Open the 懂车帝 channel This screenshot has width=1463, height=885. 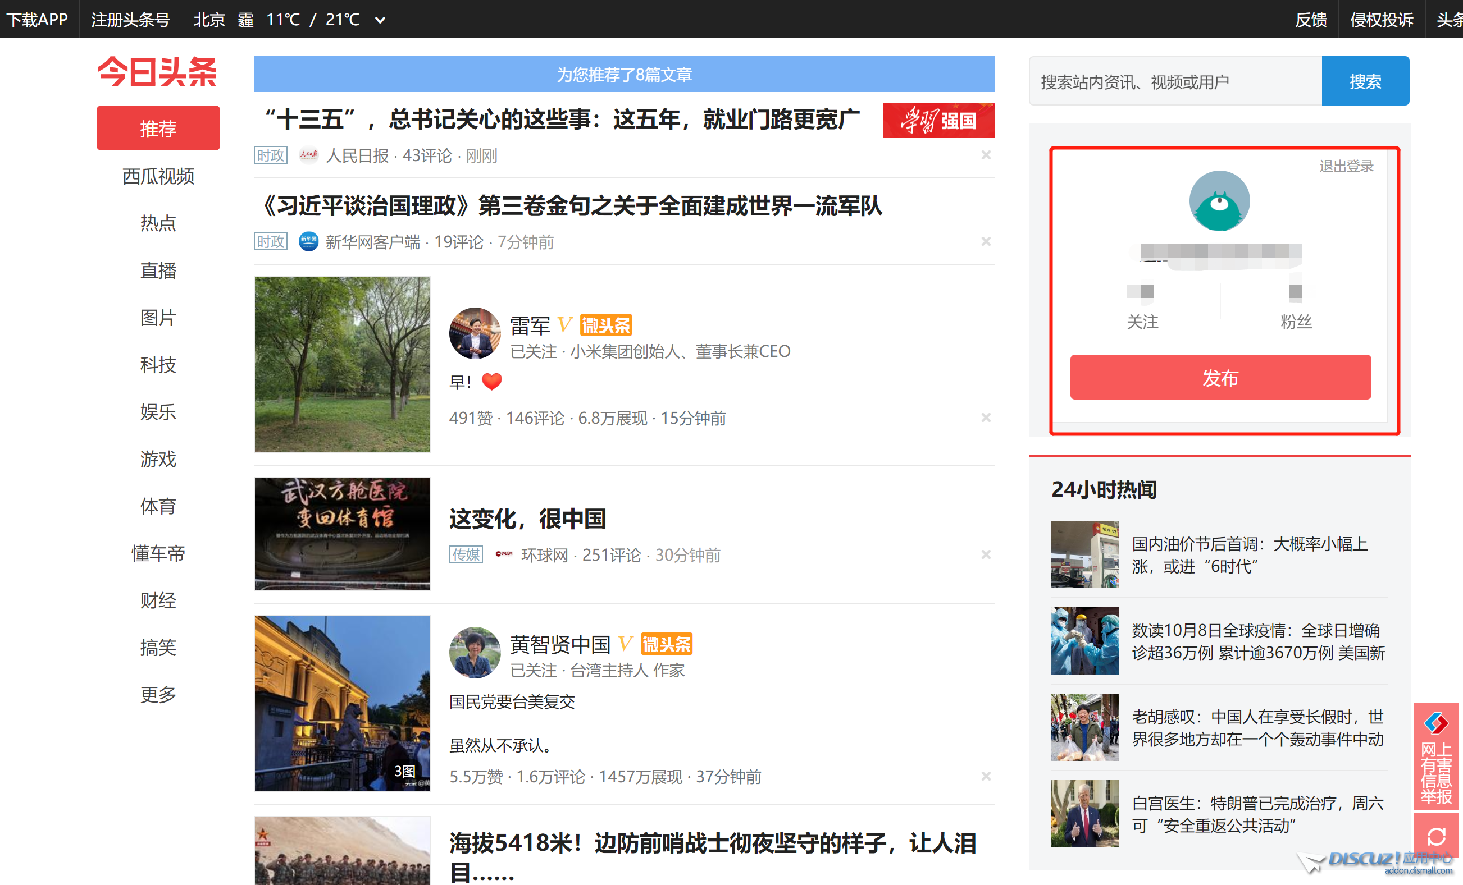coord(158,553)
